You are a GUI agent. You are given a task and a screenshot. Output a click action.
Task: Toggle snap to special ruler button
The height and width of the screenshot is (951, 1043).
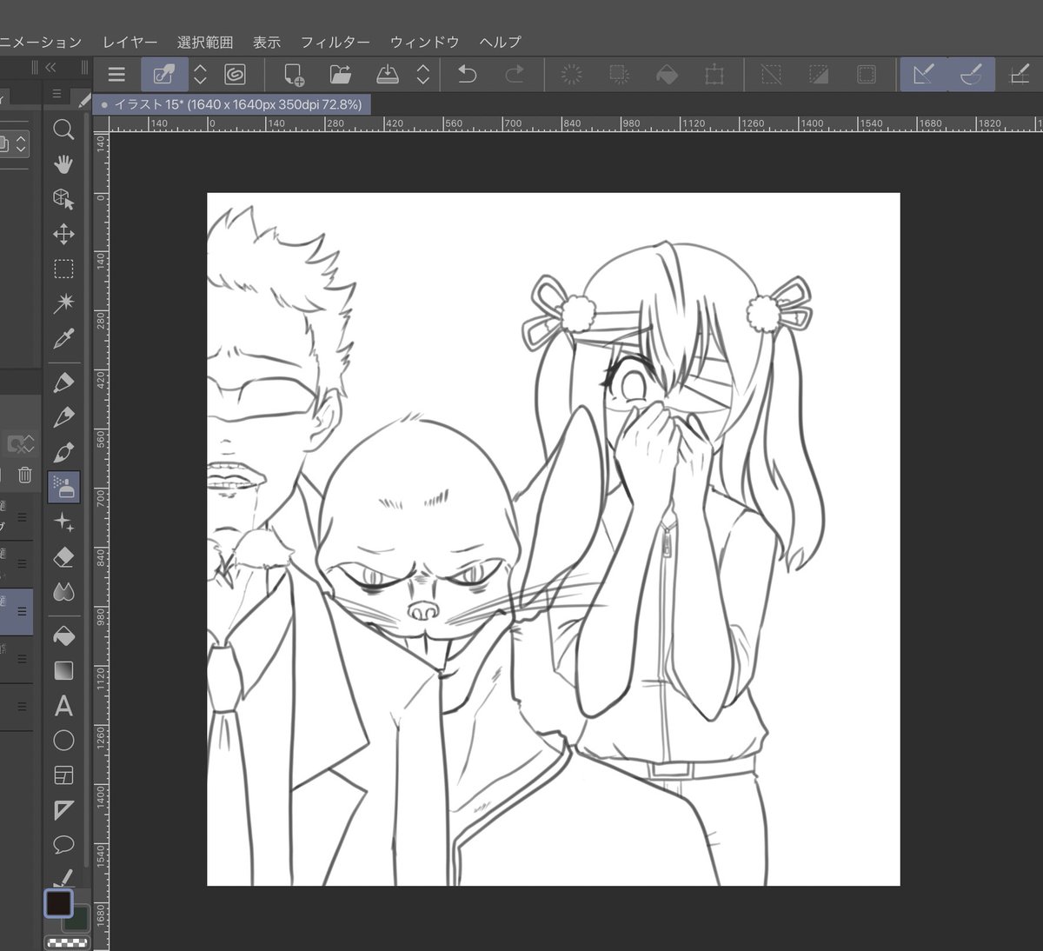971,75
